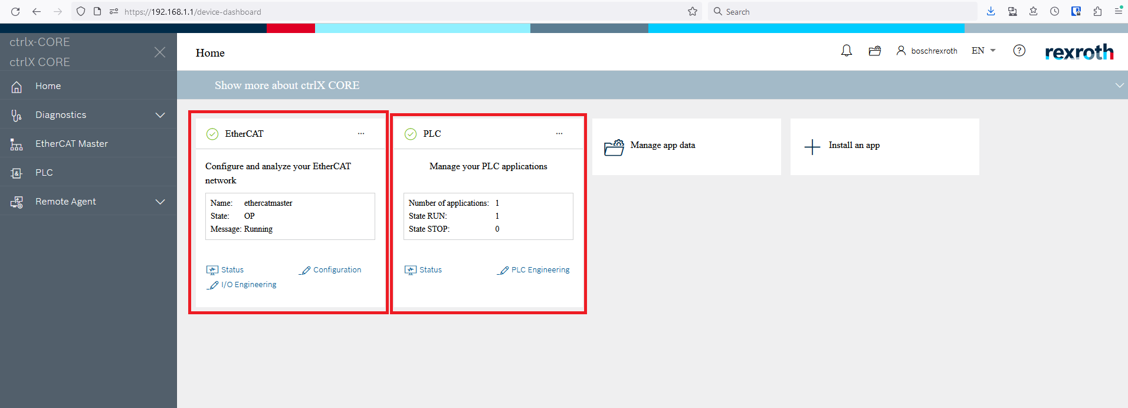Select PLC in the sidebar menu
The height and width of the screenshot is (408, 1128).
tap(44, 173)
